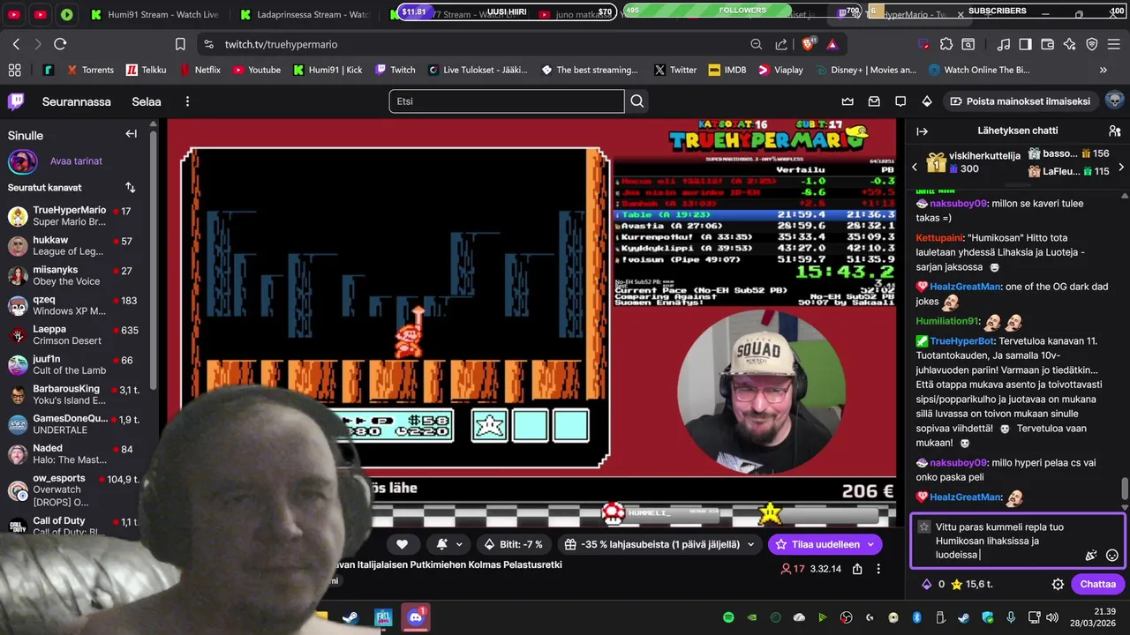
Task: Open the Get Bits diamond icon
Action: (927, 101)
